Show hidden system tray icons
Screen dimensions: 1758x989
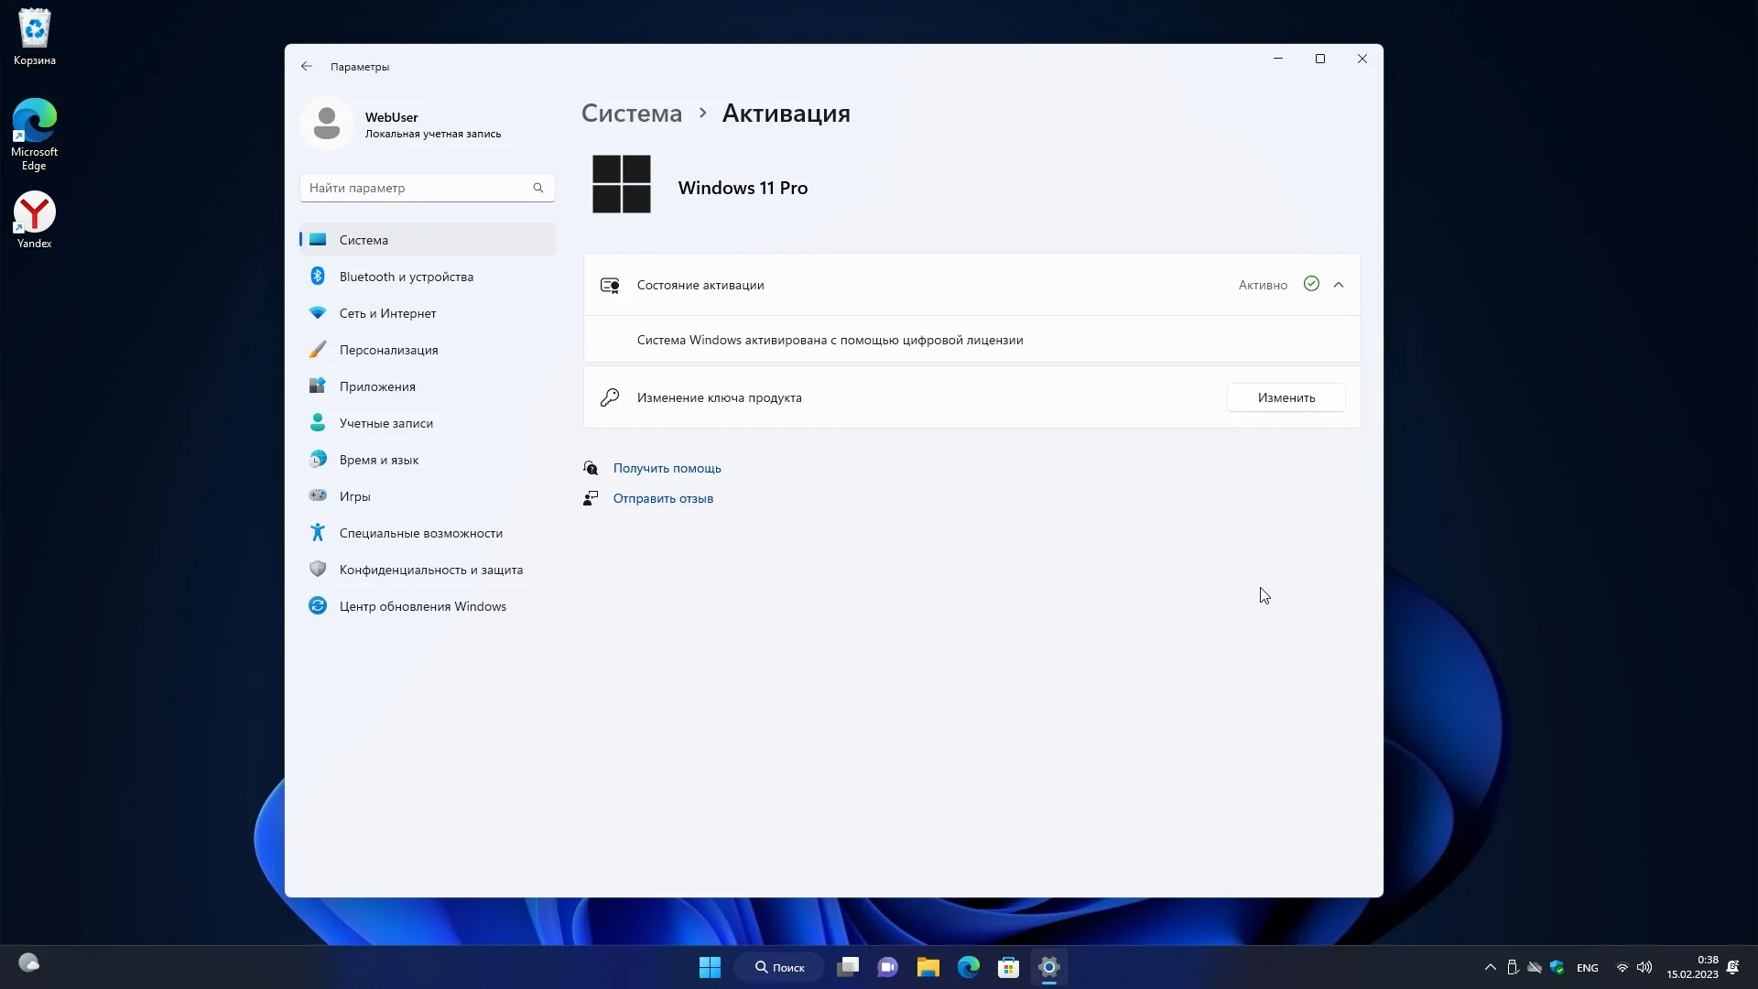click(x=1490, y=967)
